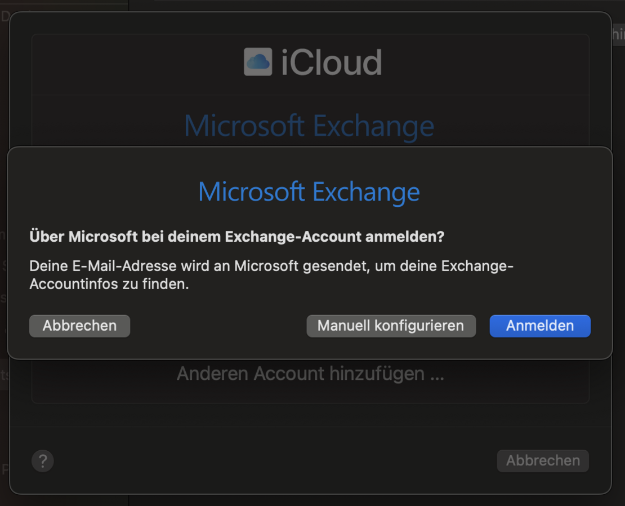Click the dimmed Abbrechen button beside help
The image size is (625, 506).
(543, 460)
